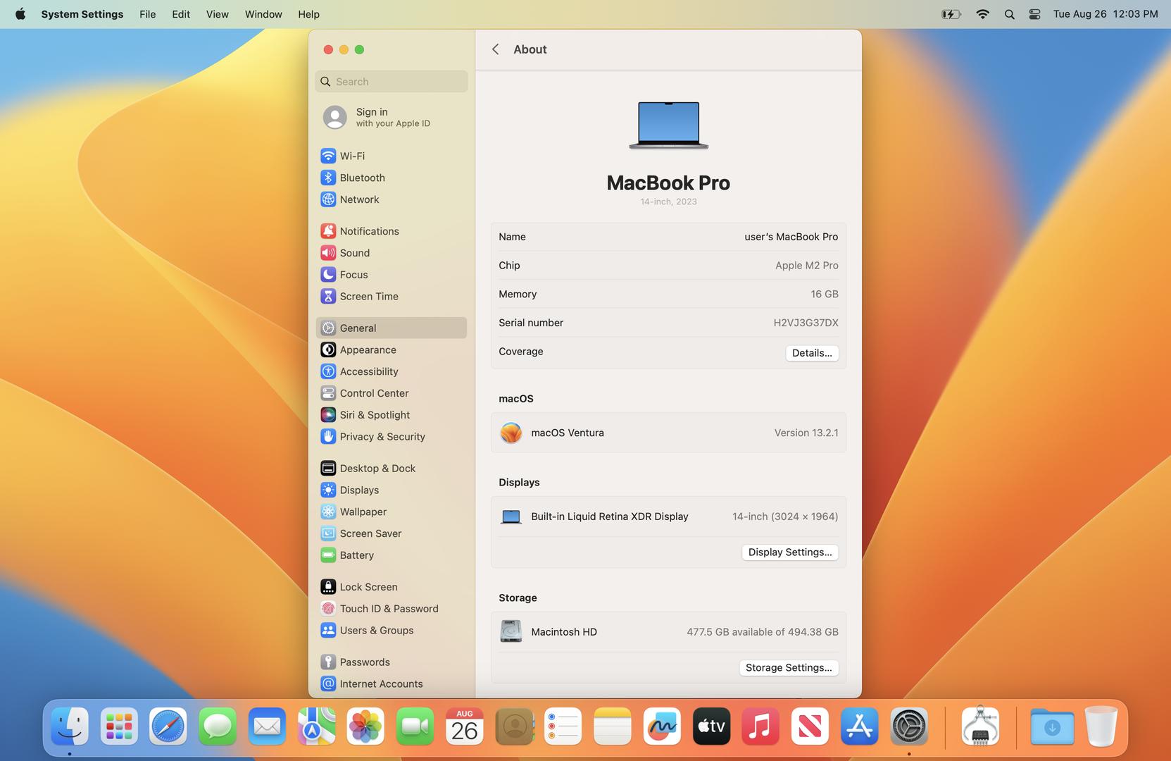Open Displays in sidebar
The height and width of the screenshot is (761, 1171).
(x=391, y=490)
